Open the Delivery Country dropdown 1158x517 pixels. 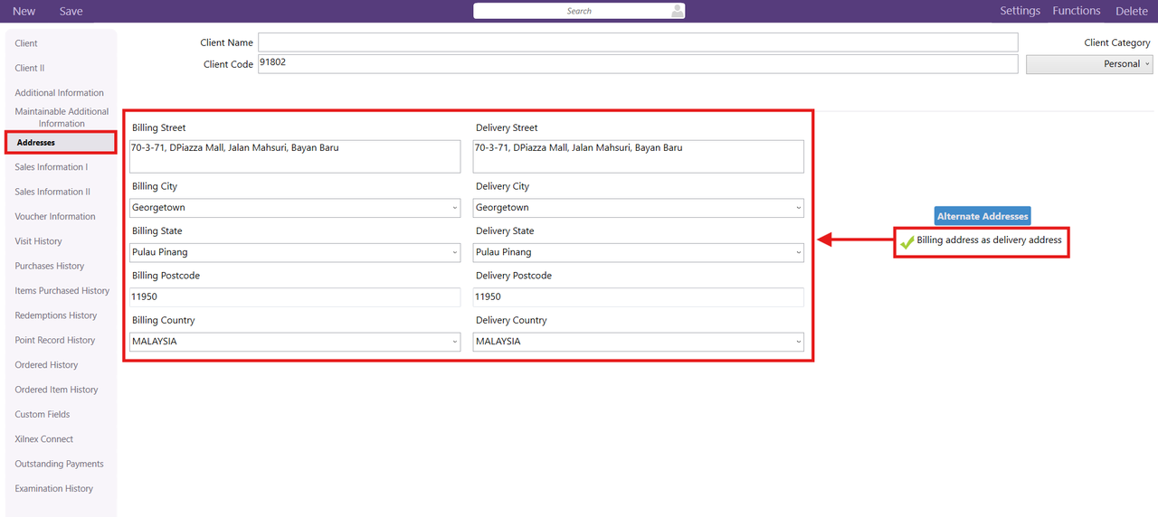[x=638, y=342]
